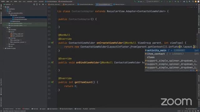This screenshot has width=200, height=112.
Task: Click return 0 statement in getItemCount
Action: coord(71,86)
